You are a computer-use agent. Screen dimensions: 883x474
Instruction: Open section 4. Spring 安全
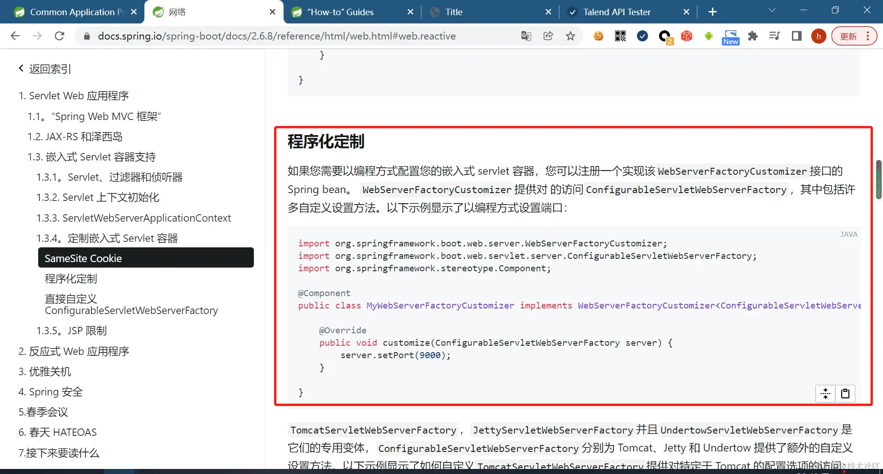coord(51,392)
